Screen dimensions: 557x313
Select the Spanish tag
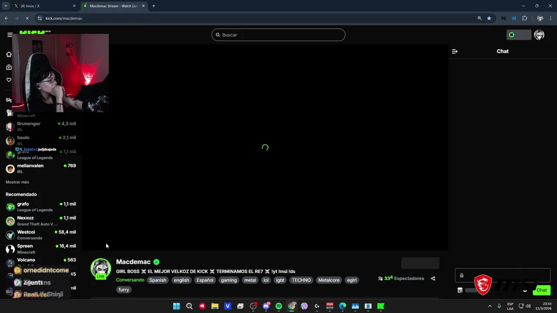point(158,280)
